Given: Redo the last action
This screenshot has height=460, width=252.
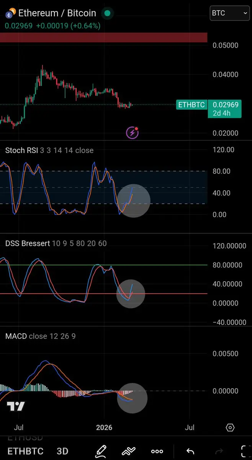Looking at the screenshot, I should coord(218,451).
